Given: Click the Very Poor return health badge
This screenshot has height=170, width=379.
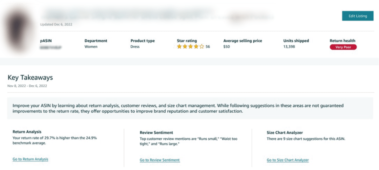Looking at the screenshot, I should coord(343,47).
